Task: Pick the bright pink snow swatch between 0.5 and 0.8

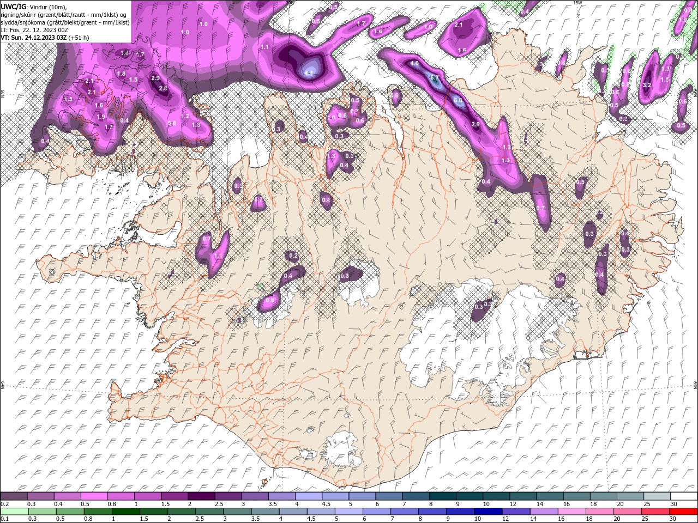Action: click(94, 496)
